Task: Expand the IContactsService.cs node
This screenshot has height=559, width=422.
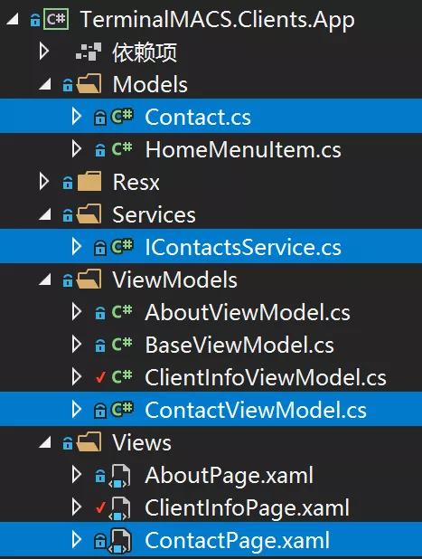Action: click(x=77, y=247)
